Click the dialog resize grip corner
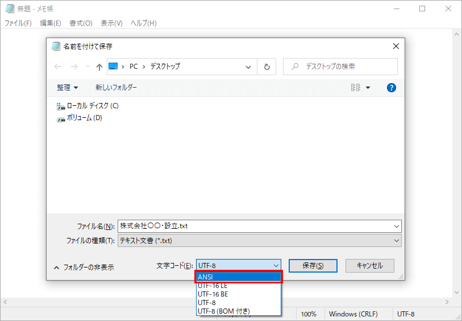Image resolution: width=462 pixels, height=321 pixels. point(401,277)
